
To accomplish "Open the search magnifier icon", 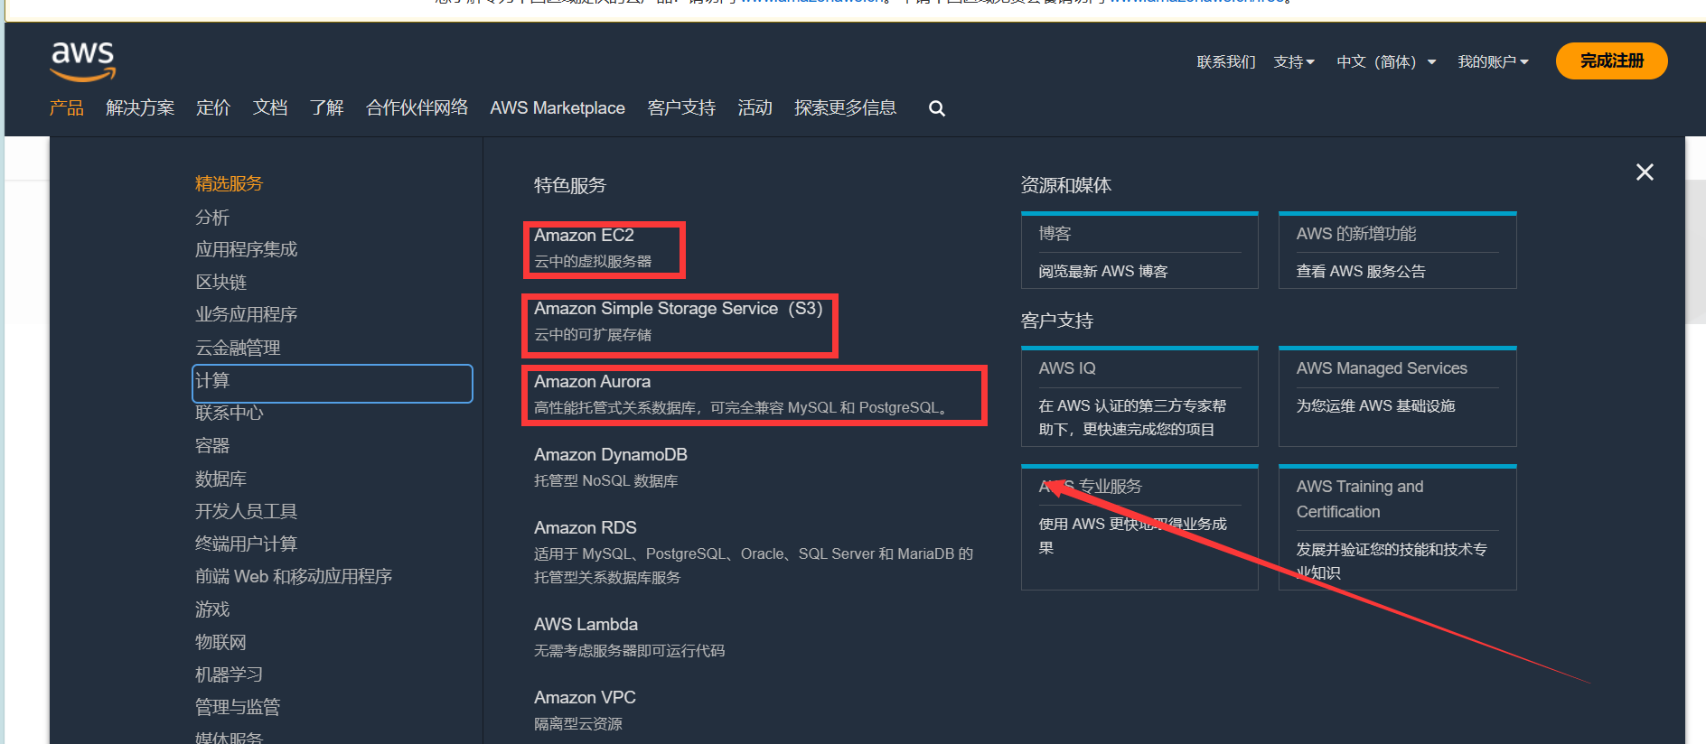I will point(937,108).
